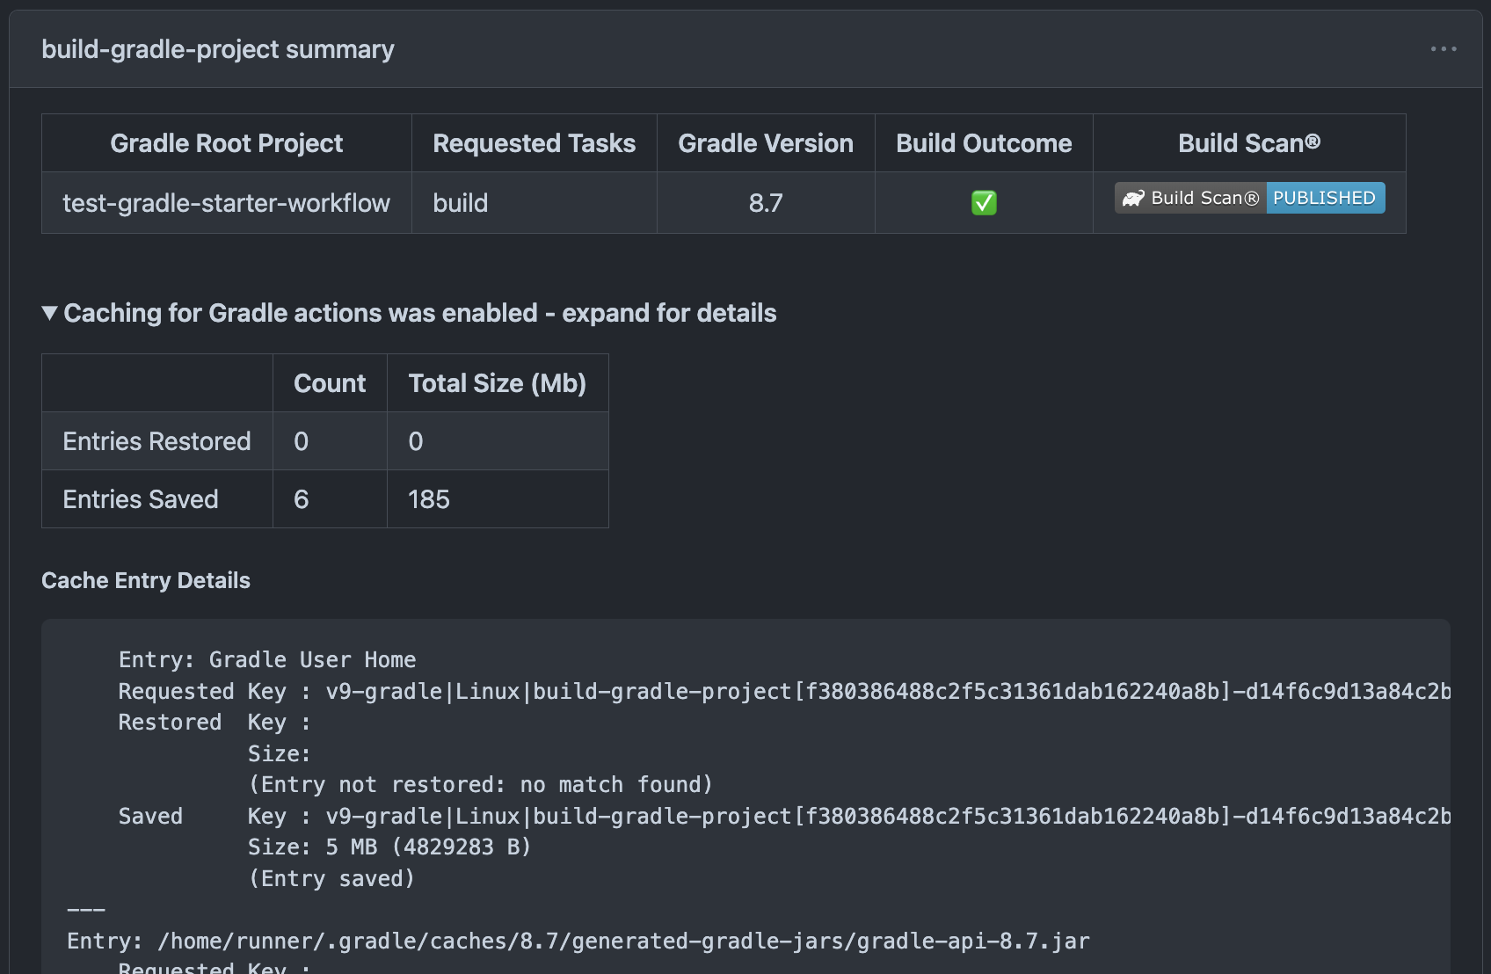Select the Entries Restored row label

(157, 441)
